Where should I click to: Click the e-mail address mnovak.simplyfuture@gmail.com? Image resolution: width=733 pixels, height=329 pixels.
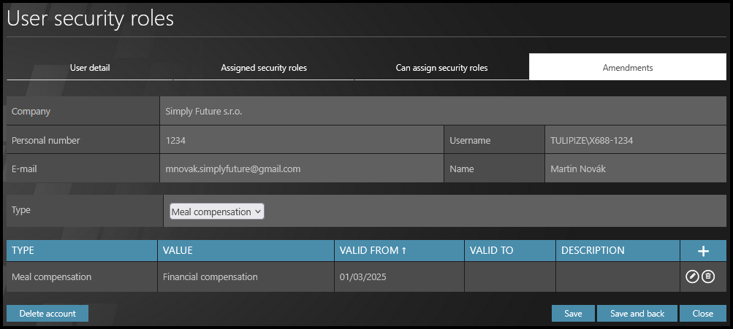(233, 169)
